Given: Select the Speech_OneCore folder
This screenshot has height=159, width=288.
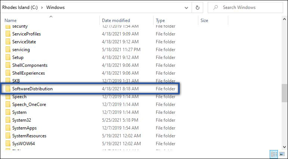Looking at the screenshot, I should pyautogui.click(x=29, y=105).
